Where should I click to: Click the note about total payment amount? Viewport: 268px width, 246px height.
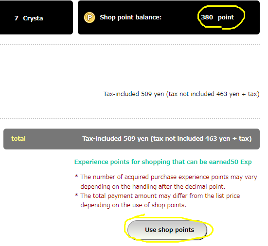click(160, 200)
